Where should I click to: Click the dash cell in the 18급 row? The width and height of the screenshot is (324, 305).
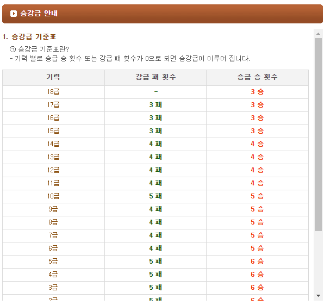click(155, 92)
